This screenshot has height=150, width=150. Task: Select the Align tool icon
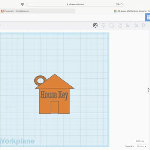pos(128,25)
